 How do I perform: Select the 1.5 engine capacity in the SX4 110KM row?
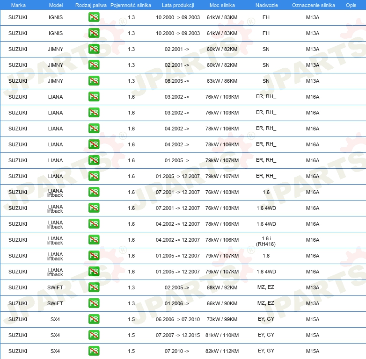131,335
